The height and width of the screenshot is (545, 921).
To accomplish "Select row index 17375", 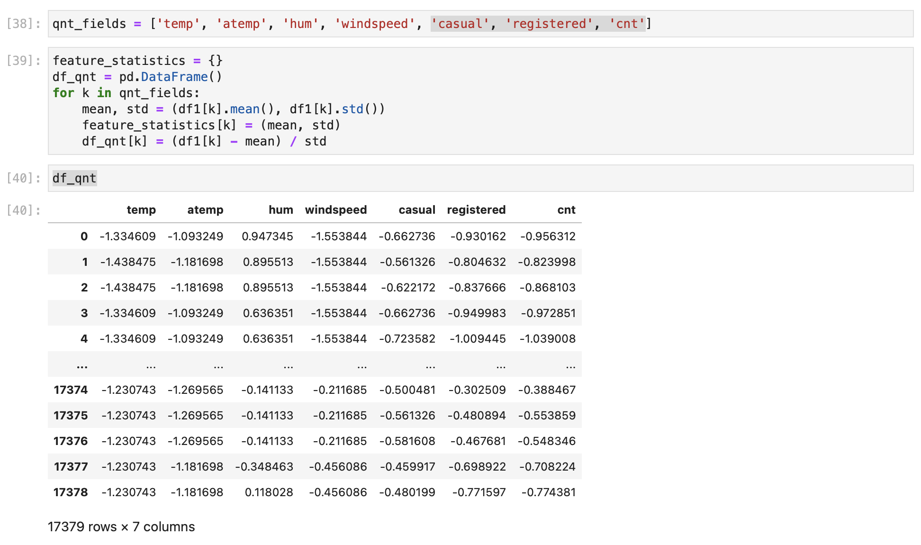I will coord(71,416).
